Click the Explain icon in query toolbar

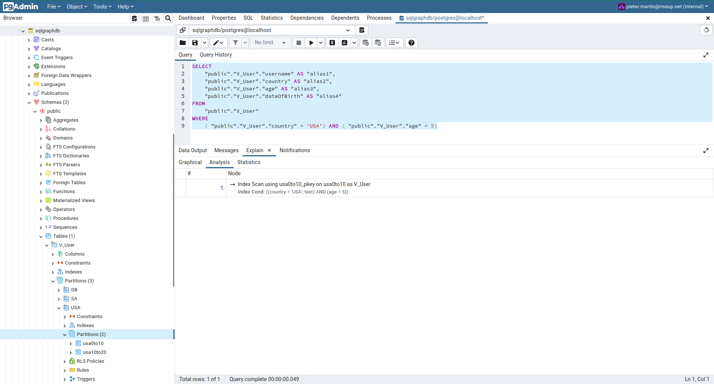click(332, 42)
